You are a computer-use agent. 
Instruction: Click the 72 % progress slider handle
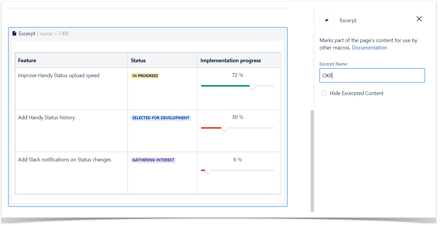[x=252, y=86]
